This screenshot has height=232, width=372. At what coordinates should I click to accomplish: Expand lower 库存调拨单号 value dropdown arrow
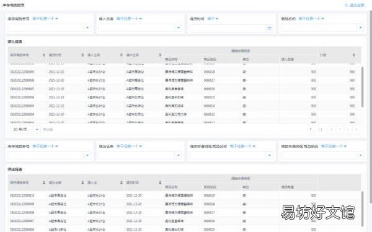click(x=87, y=155)
